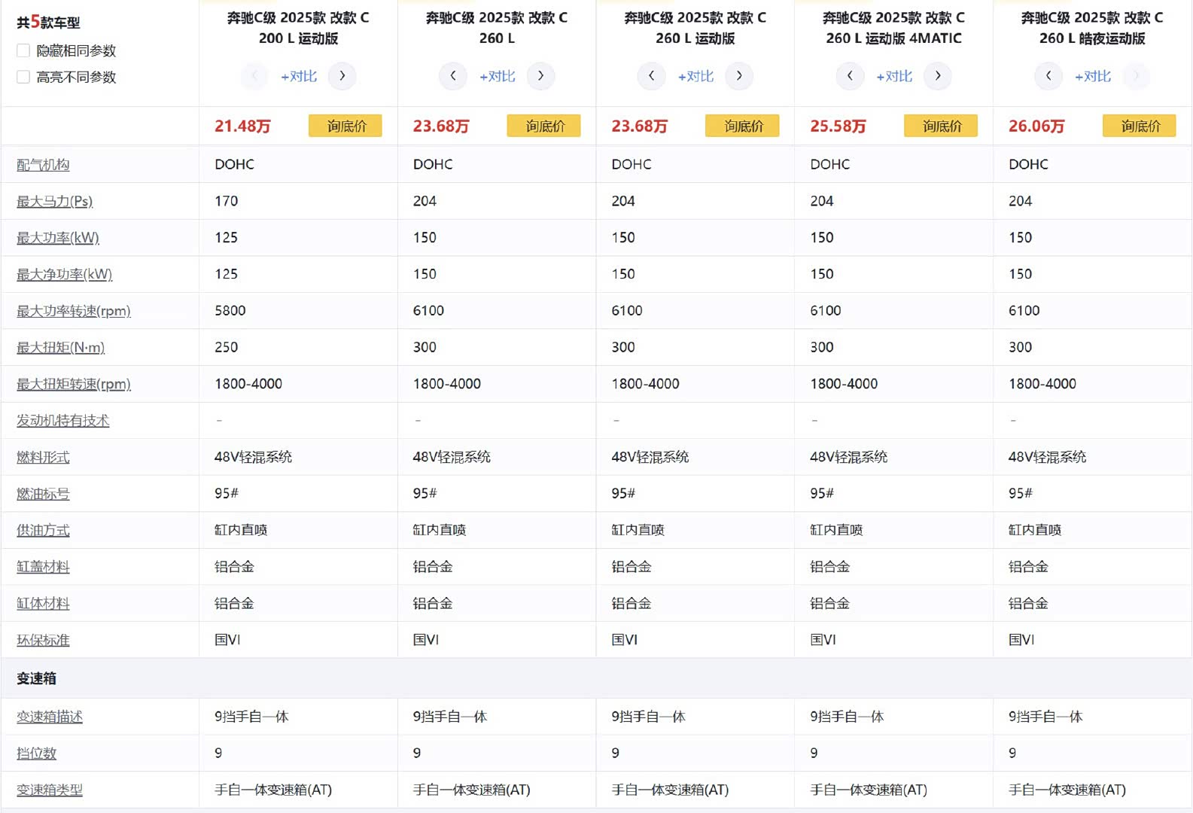
Task: Click previous arrow under C 260 L 皓夜运动版
Action: pyautogui.click(x=1048, y=76)
